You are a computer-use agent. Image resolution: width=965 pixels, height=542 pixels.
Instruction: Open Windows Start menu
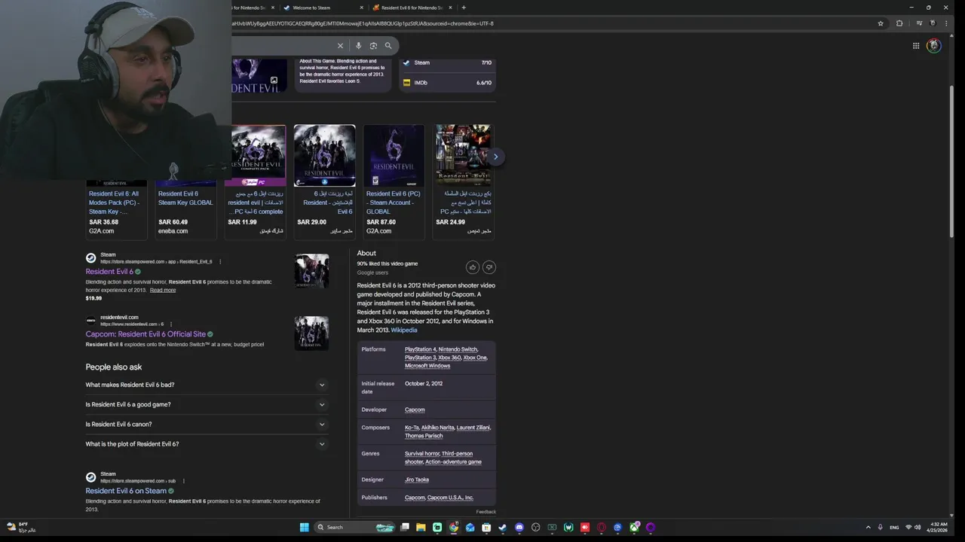pos(304,528)
